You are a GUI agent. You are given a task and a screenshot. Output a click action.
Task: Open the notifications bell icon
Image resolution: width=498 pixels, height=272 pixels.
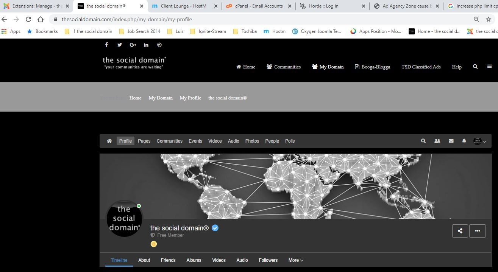(x=464, y=141)
